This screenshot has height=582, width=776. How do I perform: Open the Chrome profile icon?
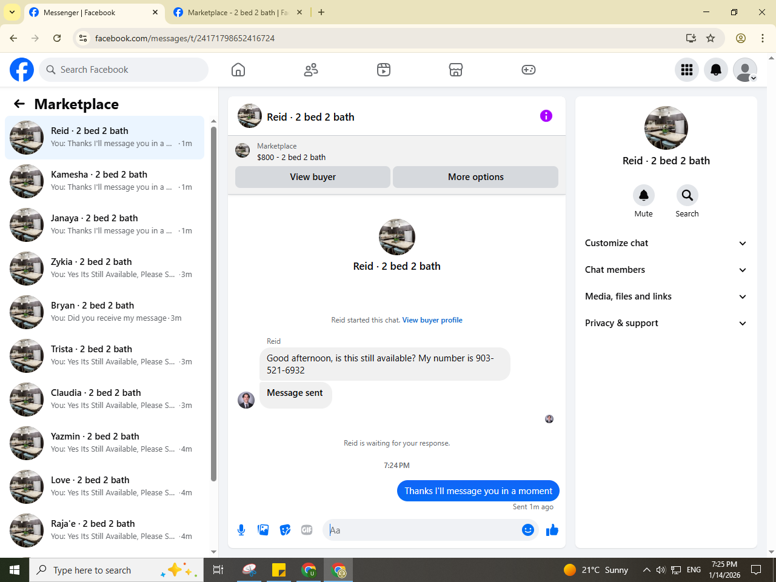pyautogui.click(x=741, y=38)
